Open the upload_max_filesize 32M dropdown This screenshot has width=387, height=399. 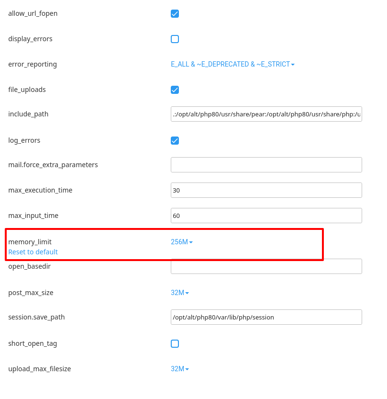coord(180,369)
